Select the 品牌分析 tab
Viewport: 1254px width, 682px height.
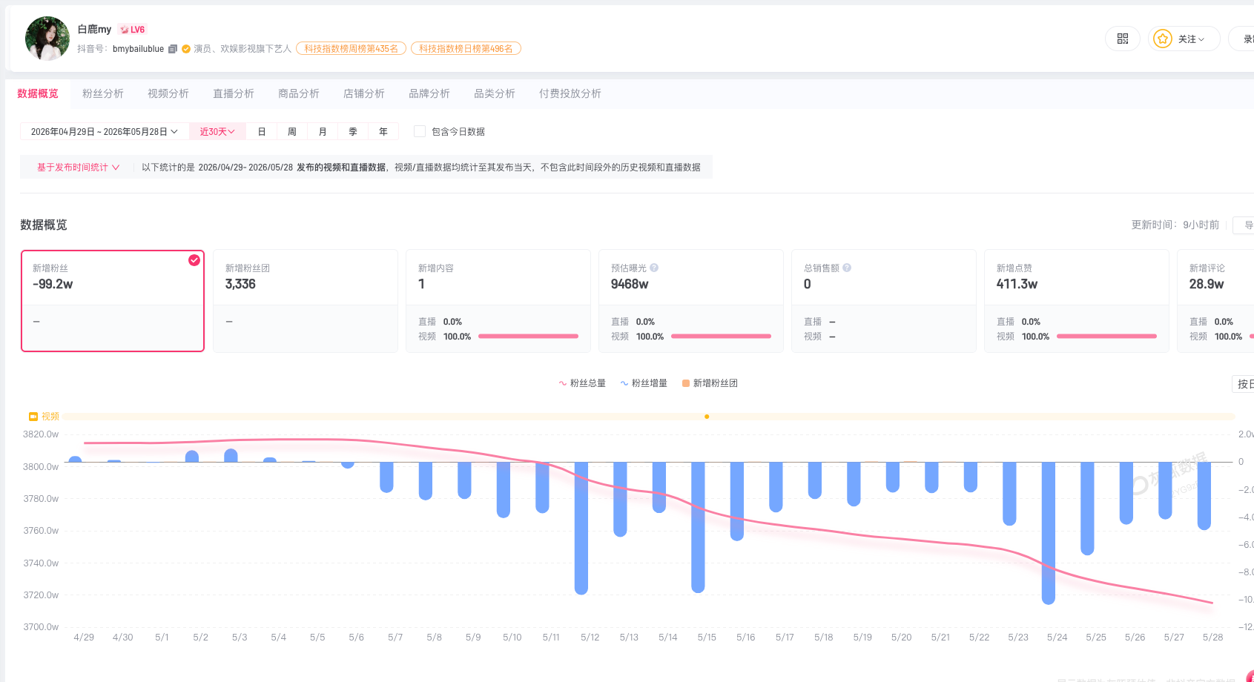point(429,93)
